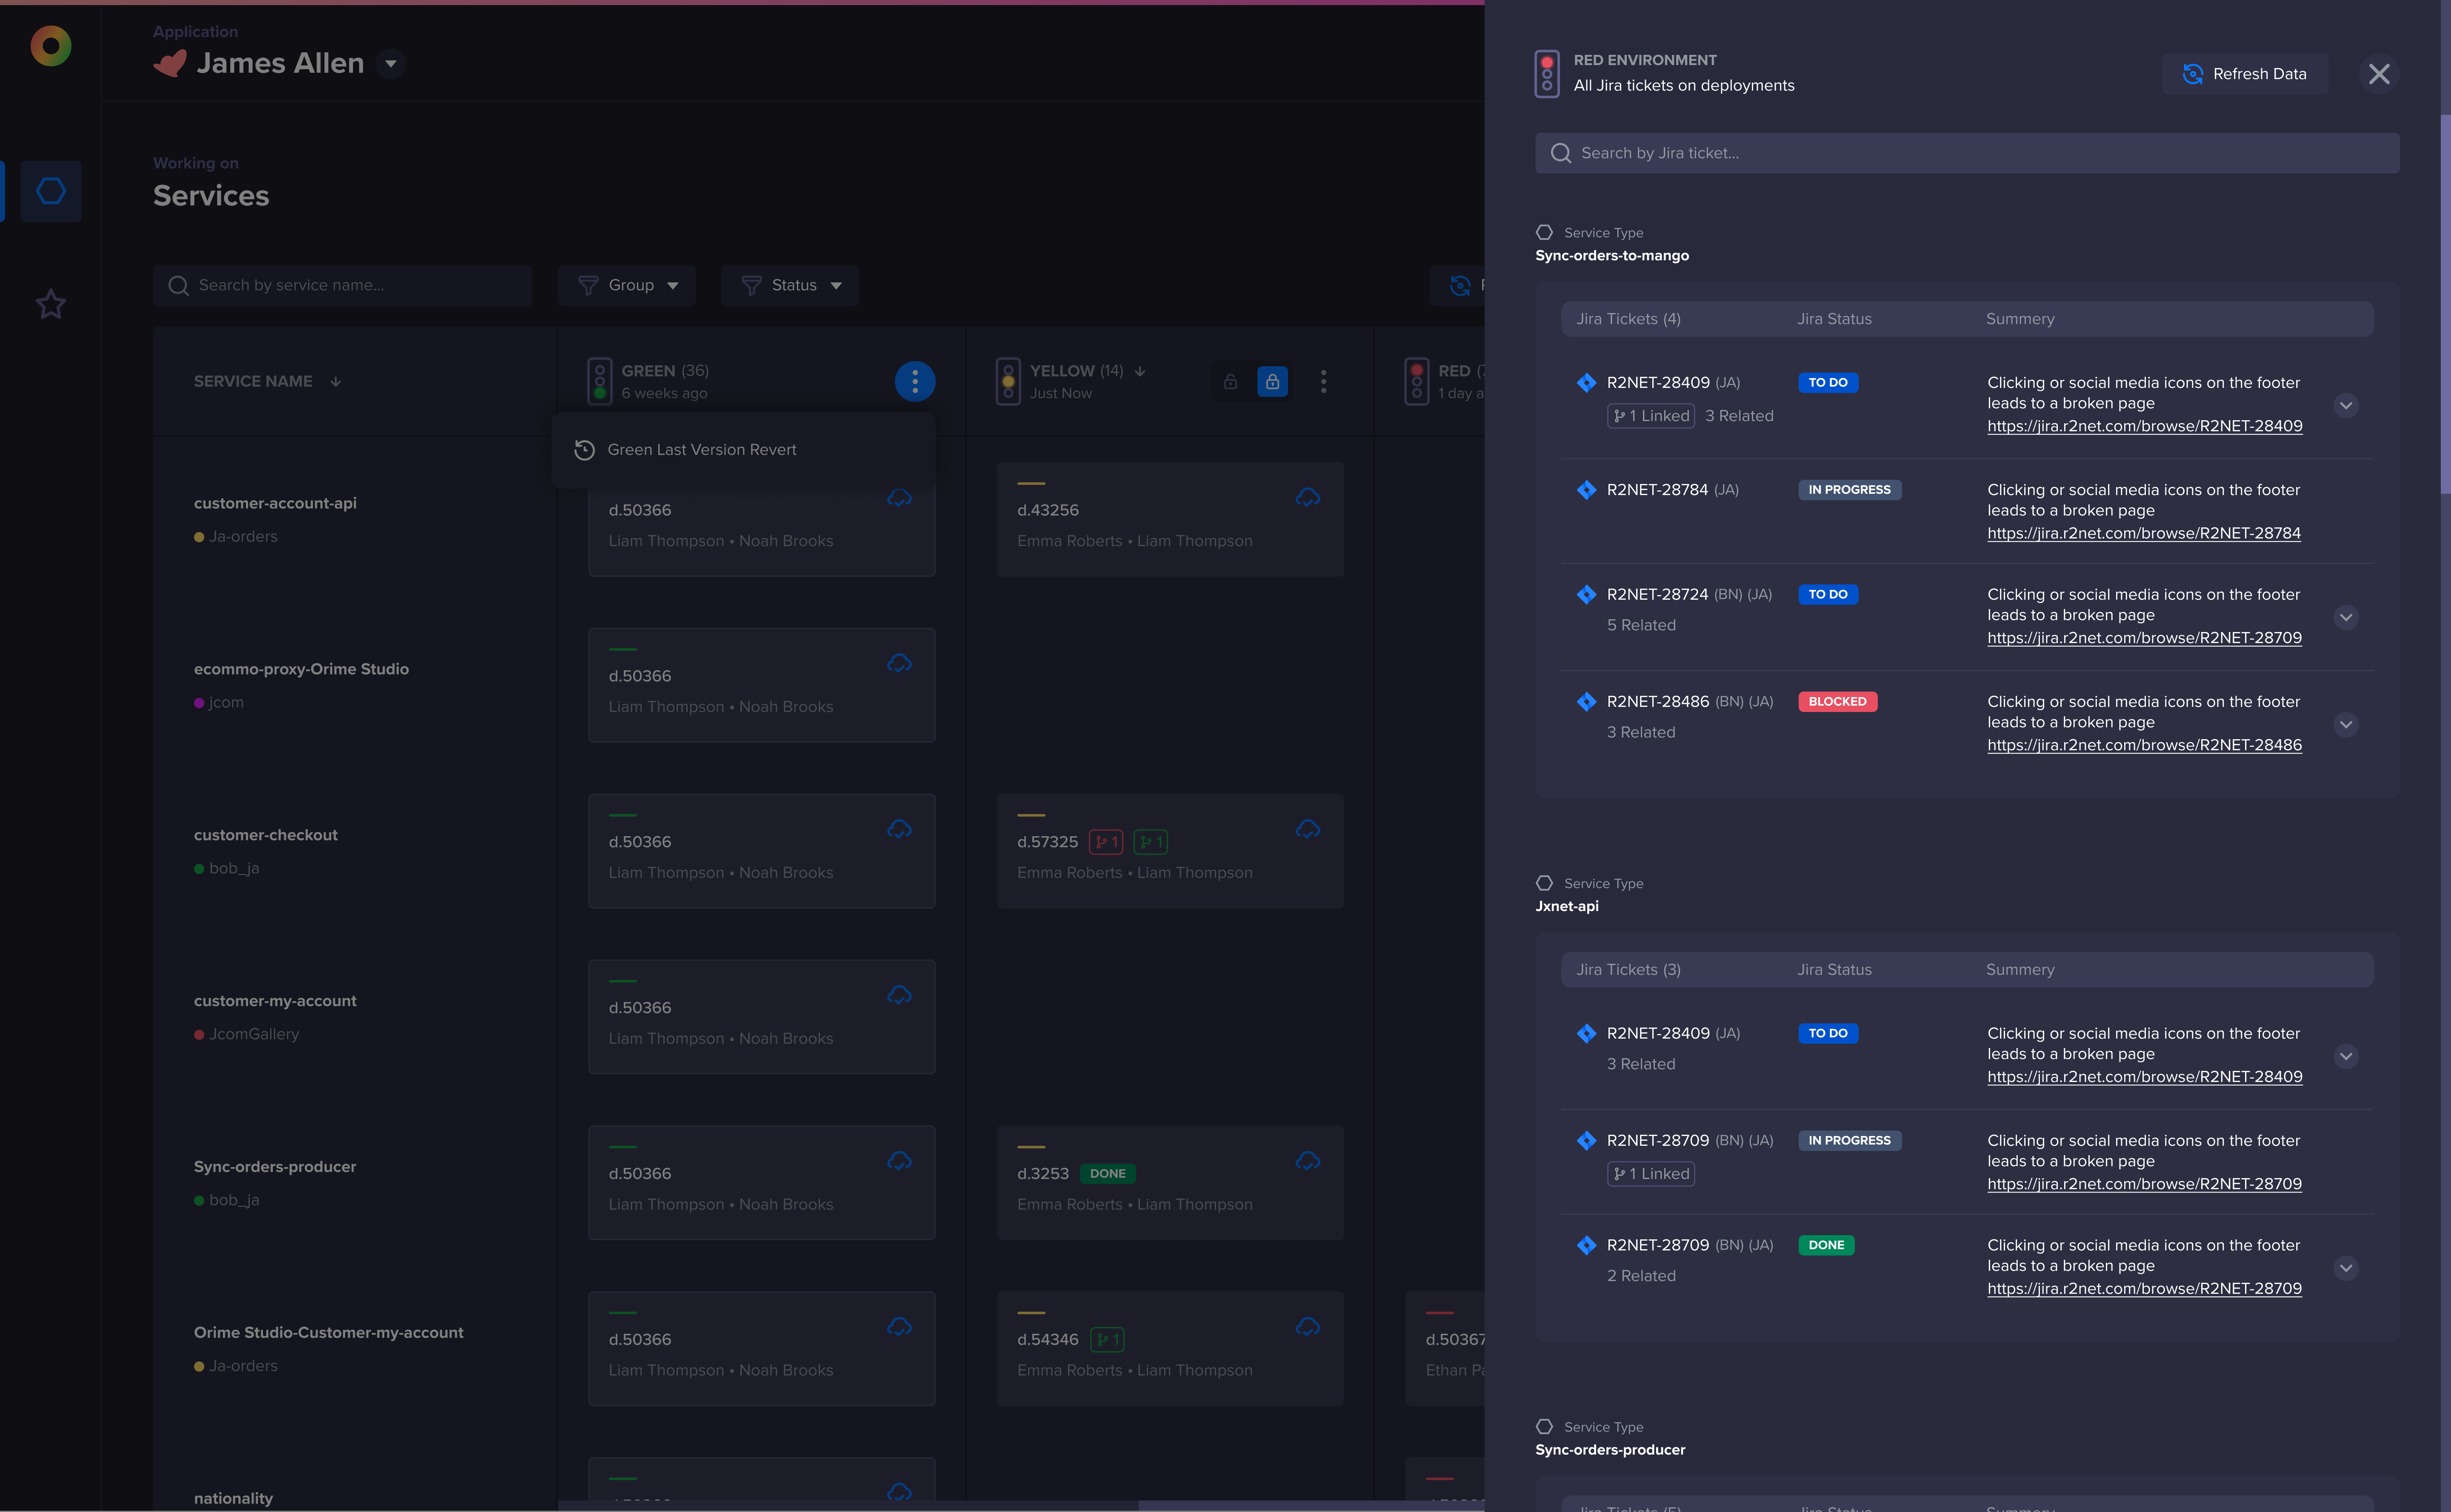Open the Green environment three-dot menu
This screenshot has width=2451, height=1512.
[914, 381]
